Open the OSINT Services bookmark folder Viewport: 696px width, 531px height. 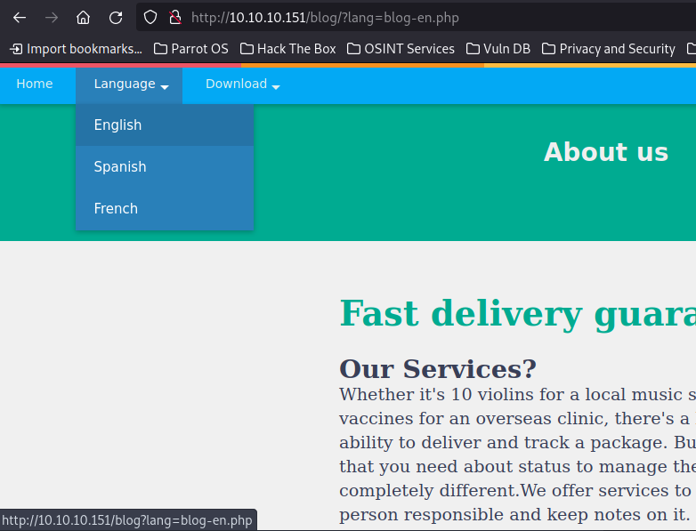tap(401, 49)
